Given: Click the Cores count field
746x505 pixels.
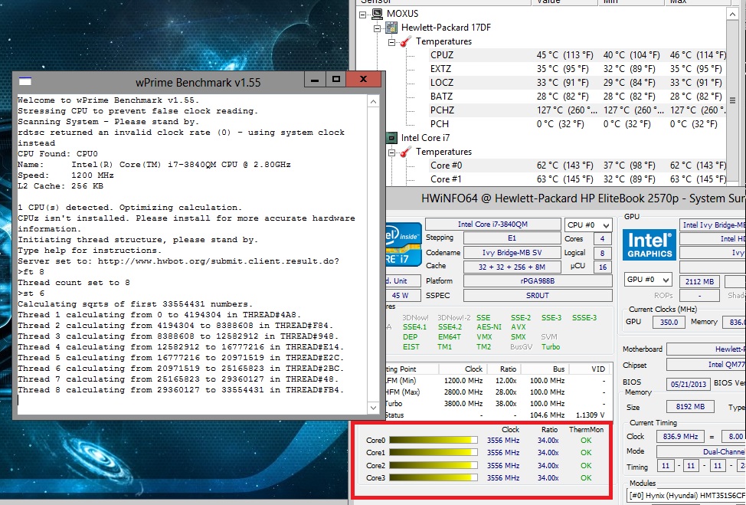Looking at the screenshot, I should click(602, 239).
